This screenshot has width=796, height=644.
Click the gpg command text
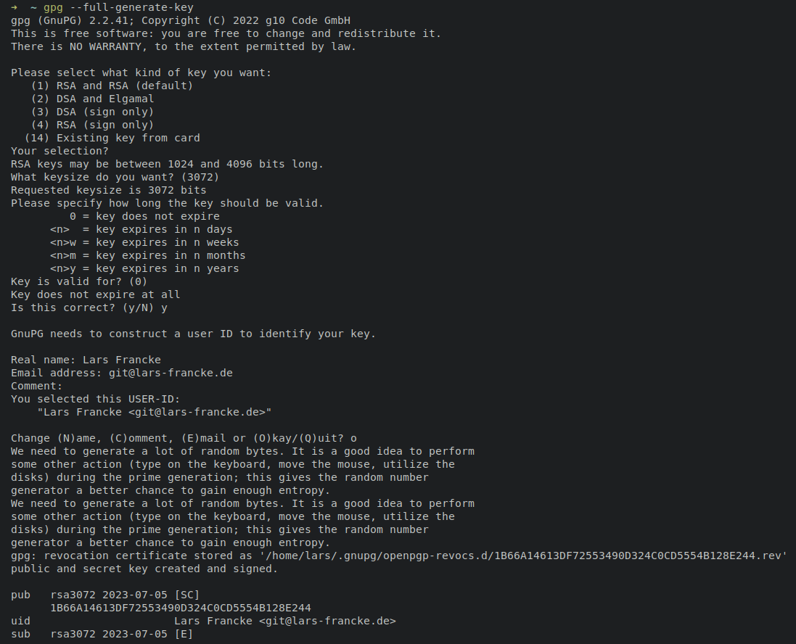click(x=53, y=7)
